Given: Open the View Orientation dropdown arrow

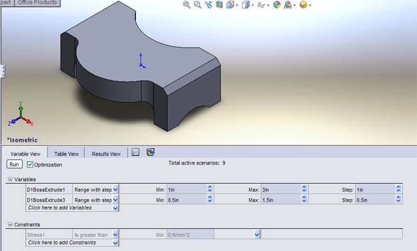Looking at the screenshot, I should (x=237, y=5).
